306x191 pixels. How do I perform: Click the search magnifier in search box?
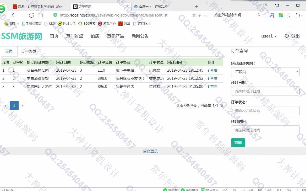click(x=259, y=15)
